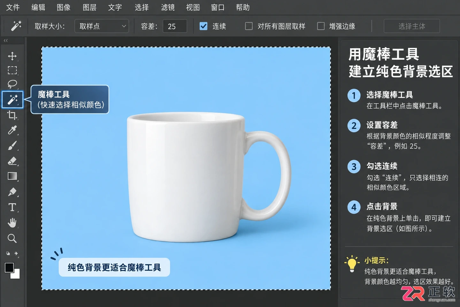Click the white background color swatch
Image resolution: width=460 pixels, height=307 pixels.
[17, 275]
